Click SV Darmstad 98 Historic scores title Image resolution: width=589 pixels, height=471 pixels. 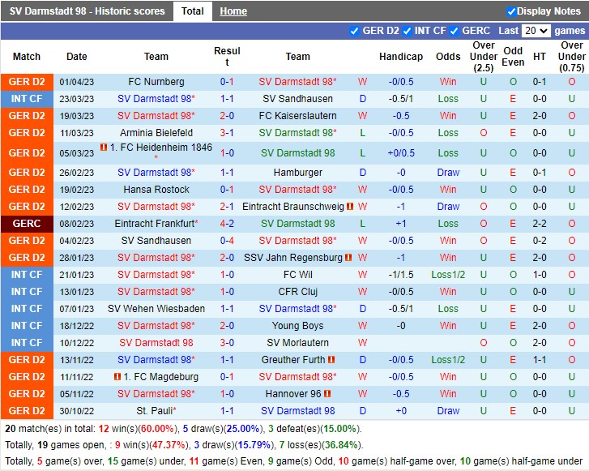87,11
